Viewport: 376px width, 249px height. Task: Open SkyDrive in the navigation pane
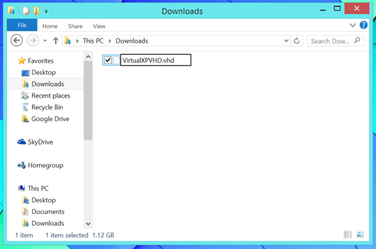click(40, 142)
